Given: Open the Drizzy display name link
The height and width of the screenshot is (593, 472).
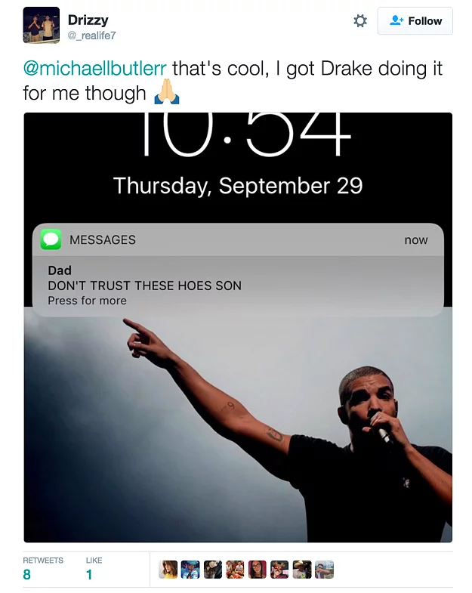Looking at the screenshot, I should point(88,20).
